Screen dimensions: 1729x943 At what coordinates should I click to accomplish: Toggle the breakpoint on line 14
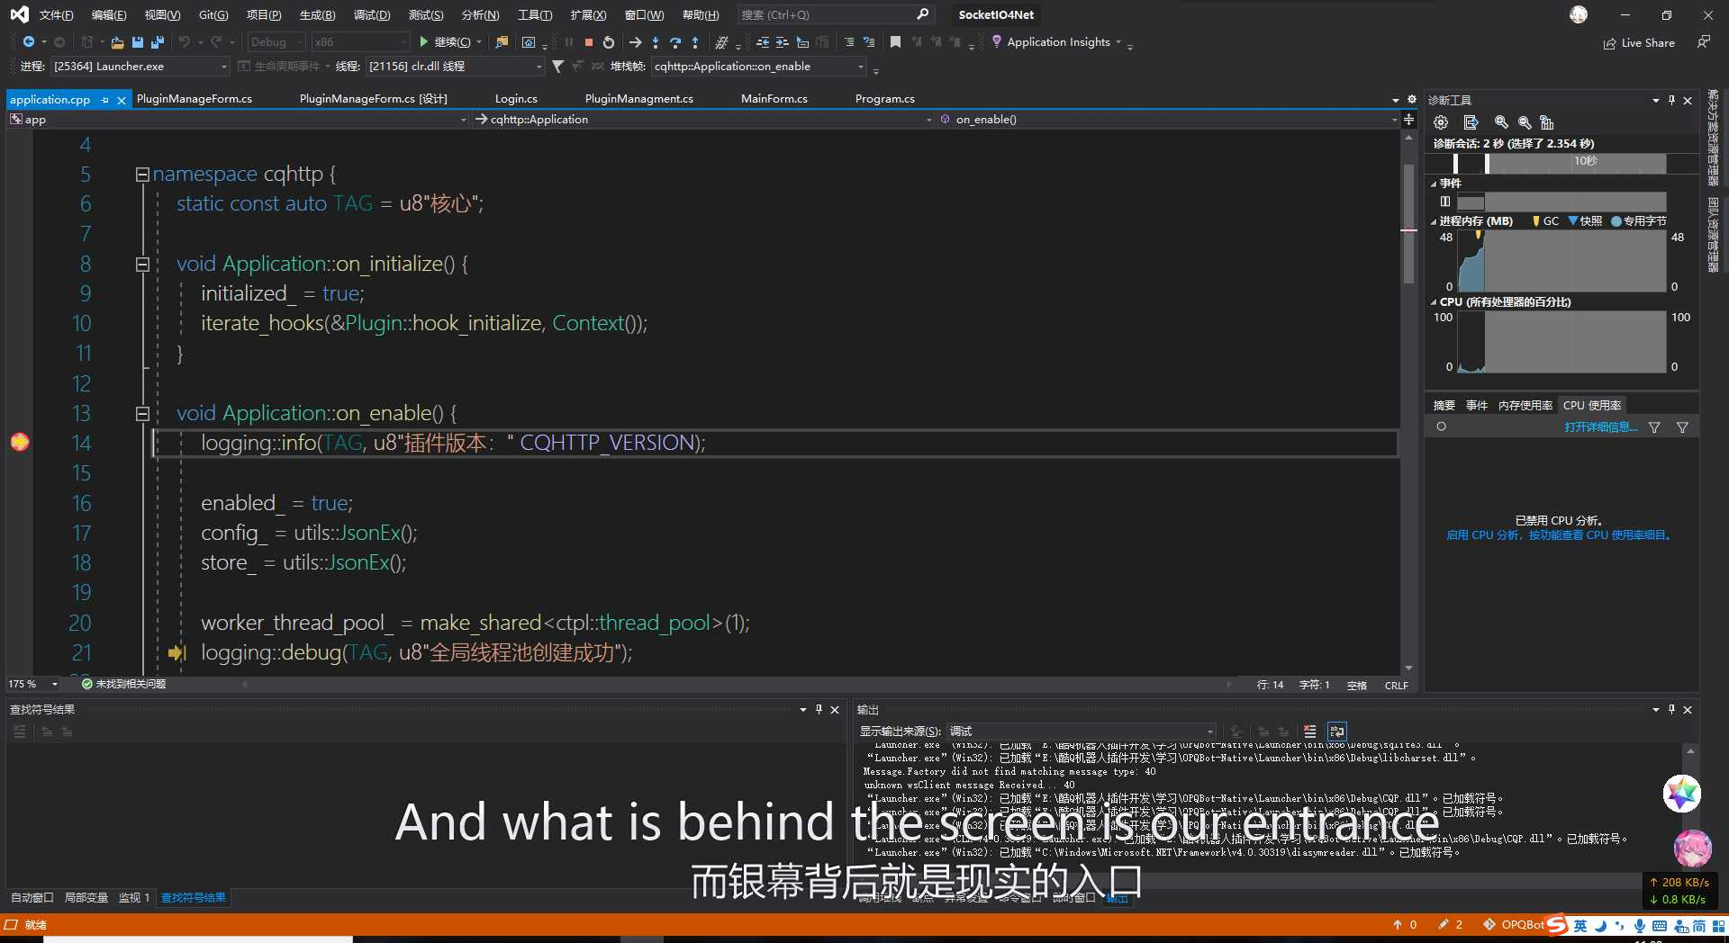tap(20, 442)
